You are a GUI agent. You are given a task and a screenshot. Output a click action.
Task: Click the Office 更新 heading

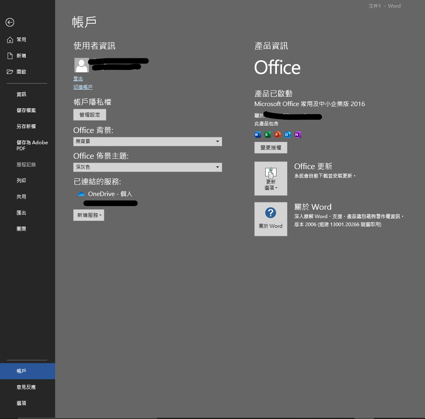pyautogui.click(x=313, y=166)
